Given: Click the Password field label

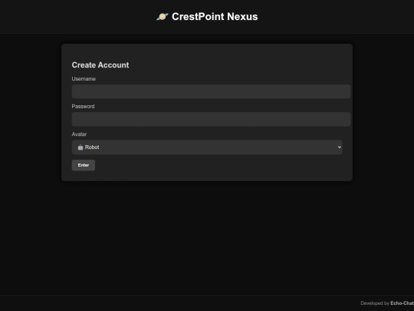Looking at the screenshot, I should click(x=83, y=106).
